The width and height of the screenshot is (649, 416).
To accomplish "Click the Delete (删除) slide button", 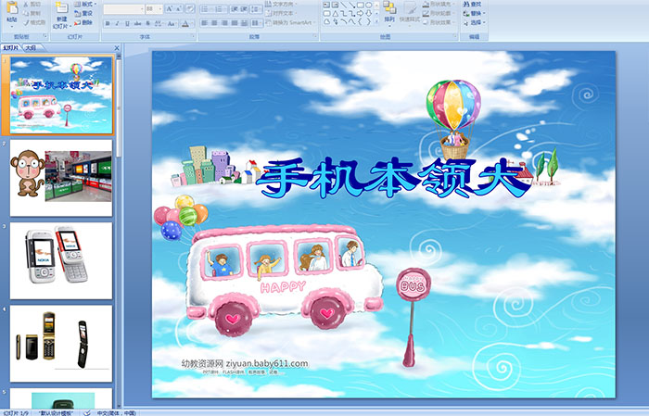I will pyautogui.click(x=83, y=22).
